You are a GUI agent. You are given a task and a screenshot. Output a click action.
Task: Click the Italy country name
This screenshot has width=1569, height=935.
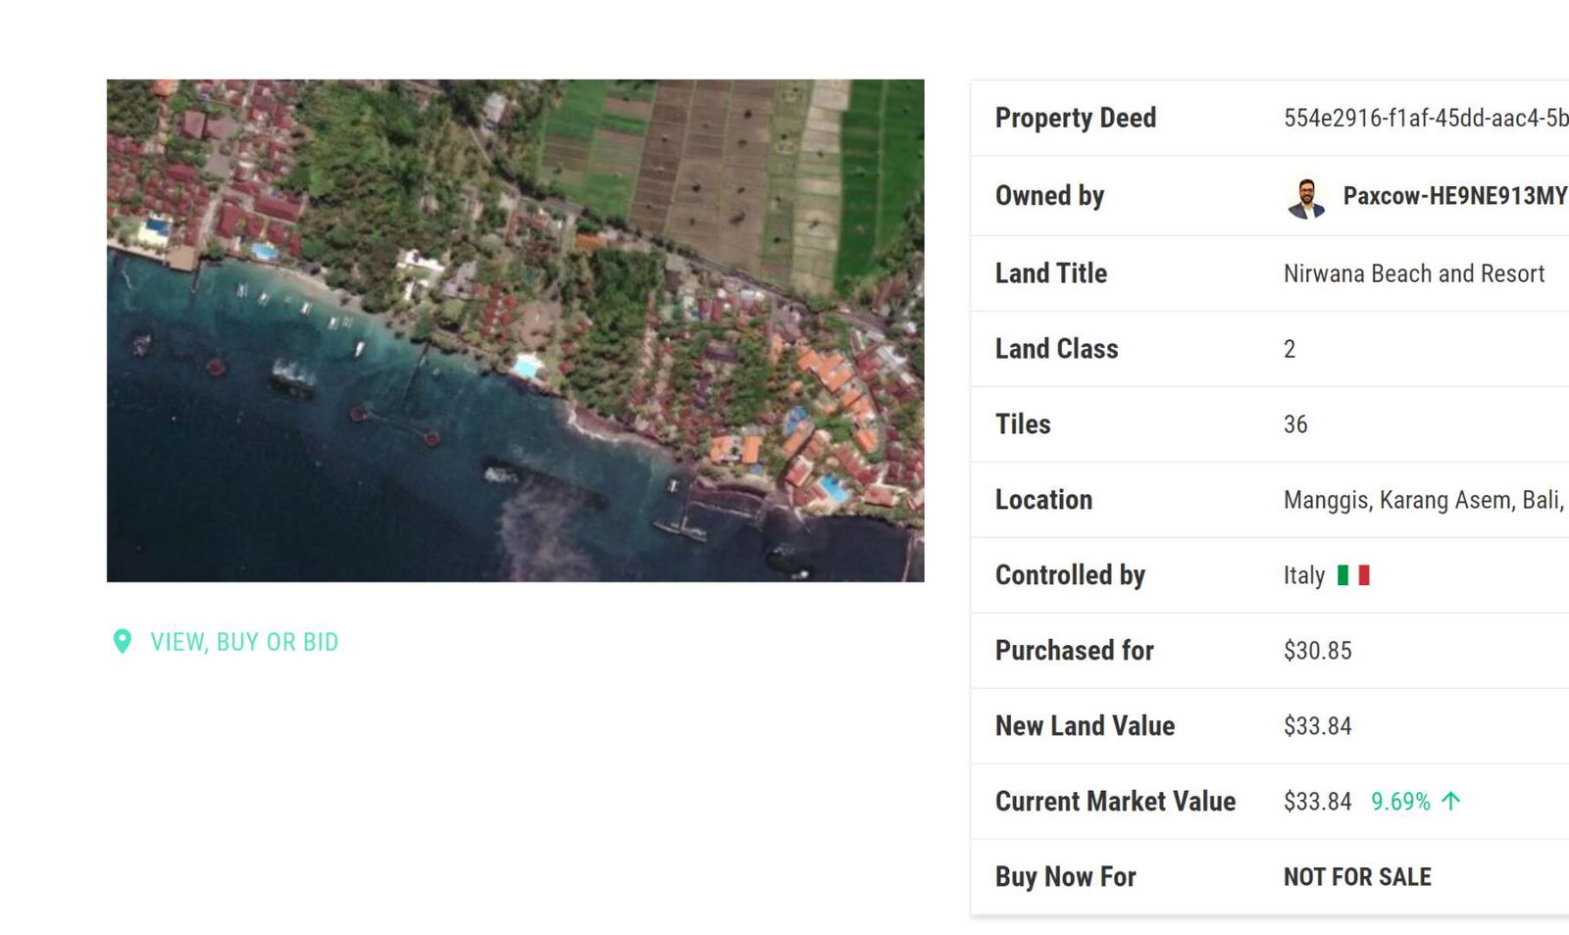[x=1303, y=575]
